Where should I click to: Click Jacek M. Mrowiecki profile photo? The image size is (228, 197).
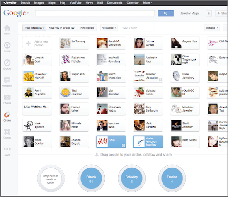[x=102, y=43]
